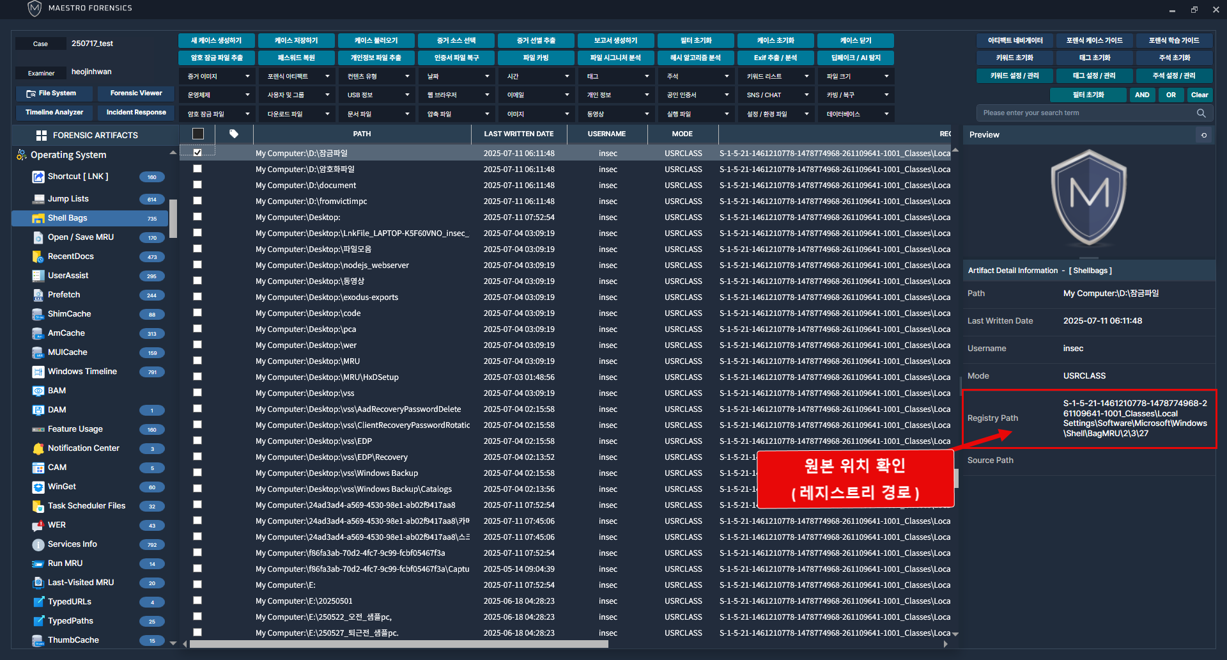Click the search magnifier icon

click(1201, 113)
